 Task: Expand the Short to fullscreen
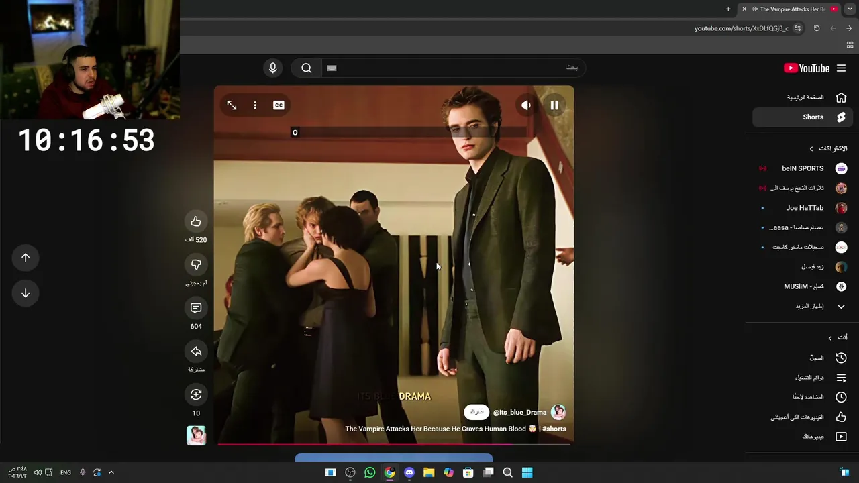pos(232,105)
